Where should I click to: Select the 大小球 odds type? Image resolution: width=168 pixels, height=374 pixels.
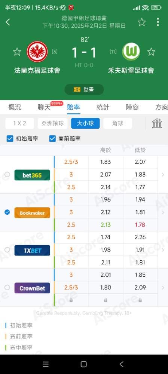click(x=85, y=123)
